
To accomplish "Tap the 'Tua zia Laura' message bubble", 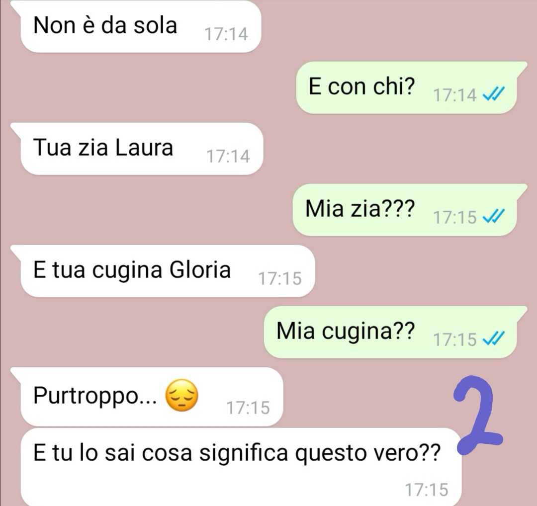I will 141,149.
